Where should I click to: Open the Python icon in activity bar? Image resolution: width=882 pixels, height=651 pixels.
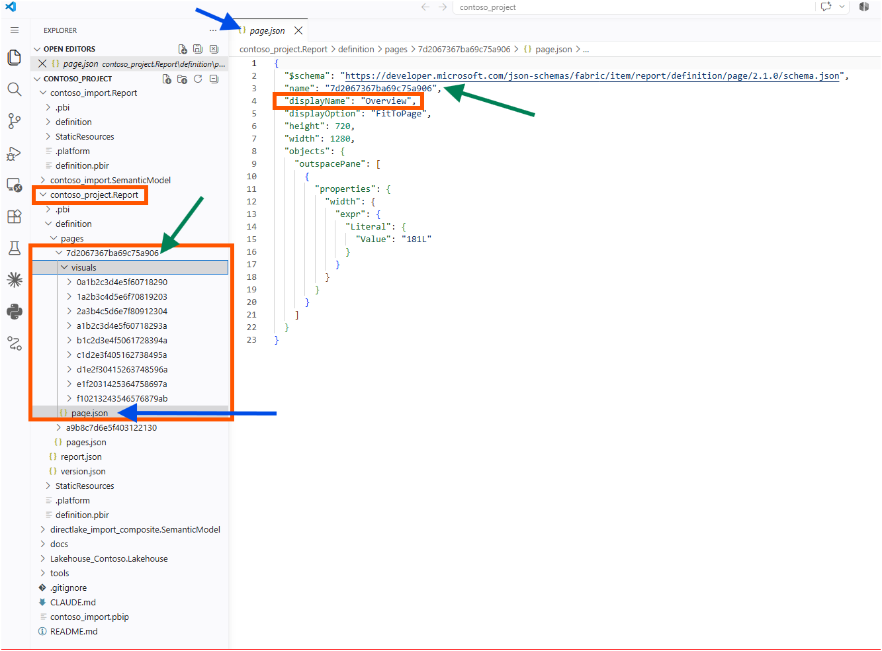[14, 312]
